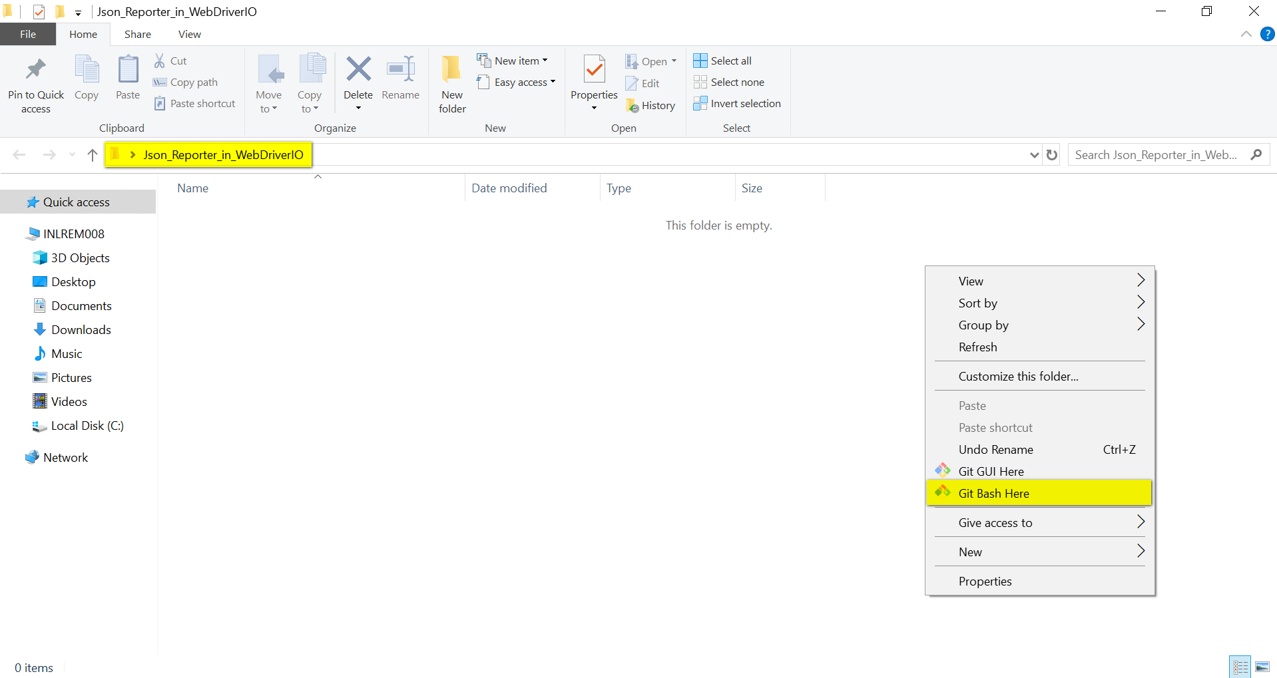Choose Customize this folder... in menu

click(1039, 377)
